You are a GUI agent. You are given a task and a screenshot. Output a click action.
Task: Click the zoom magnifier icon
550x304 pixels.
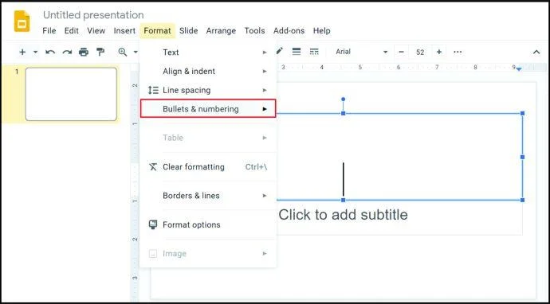click(x=123, y=52)
